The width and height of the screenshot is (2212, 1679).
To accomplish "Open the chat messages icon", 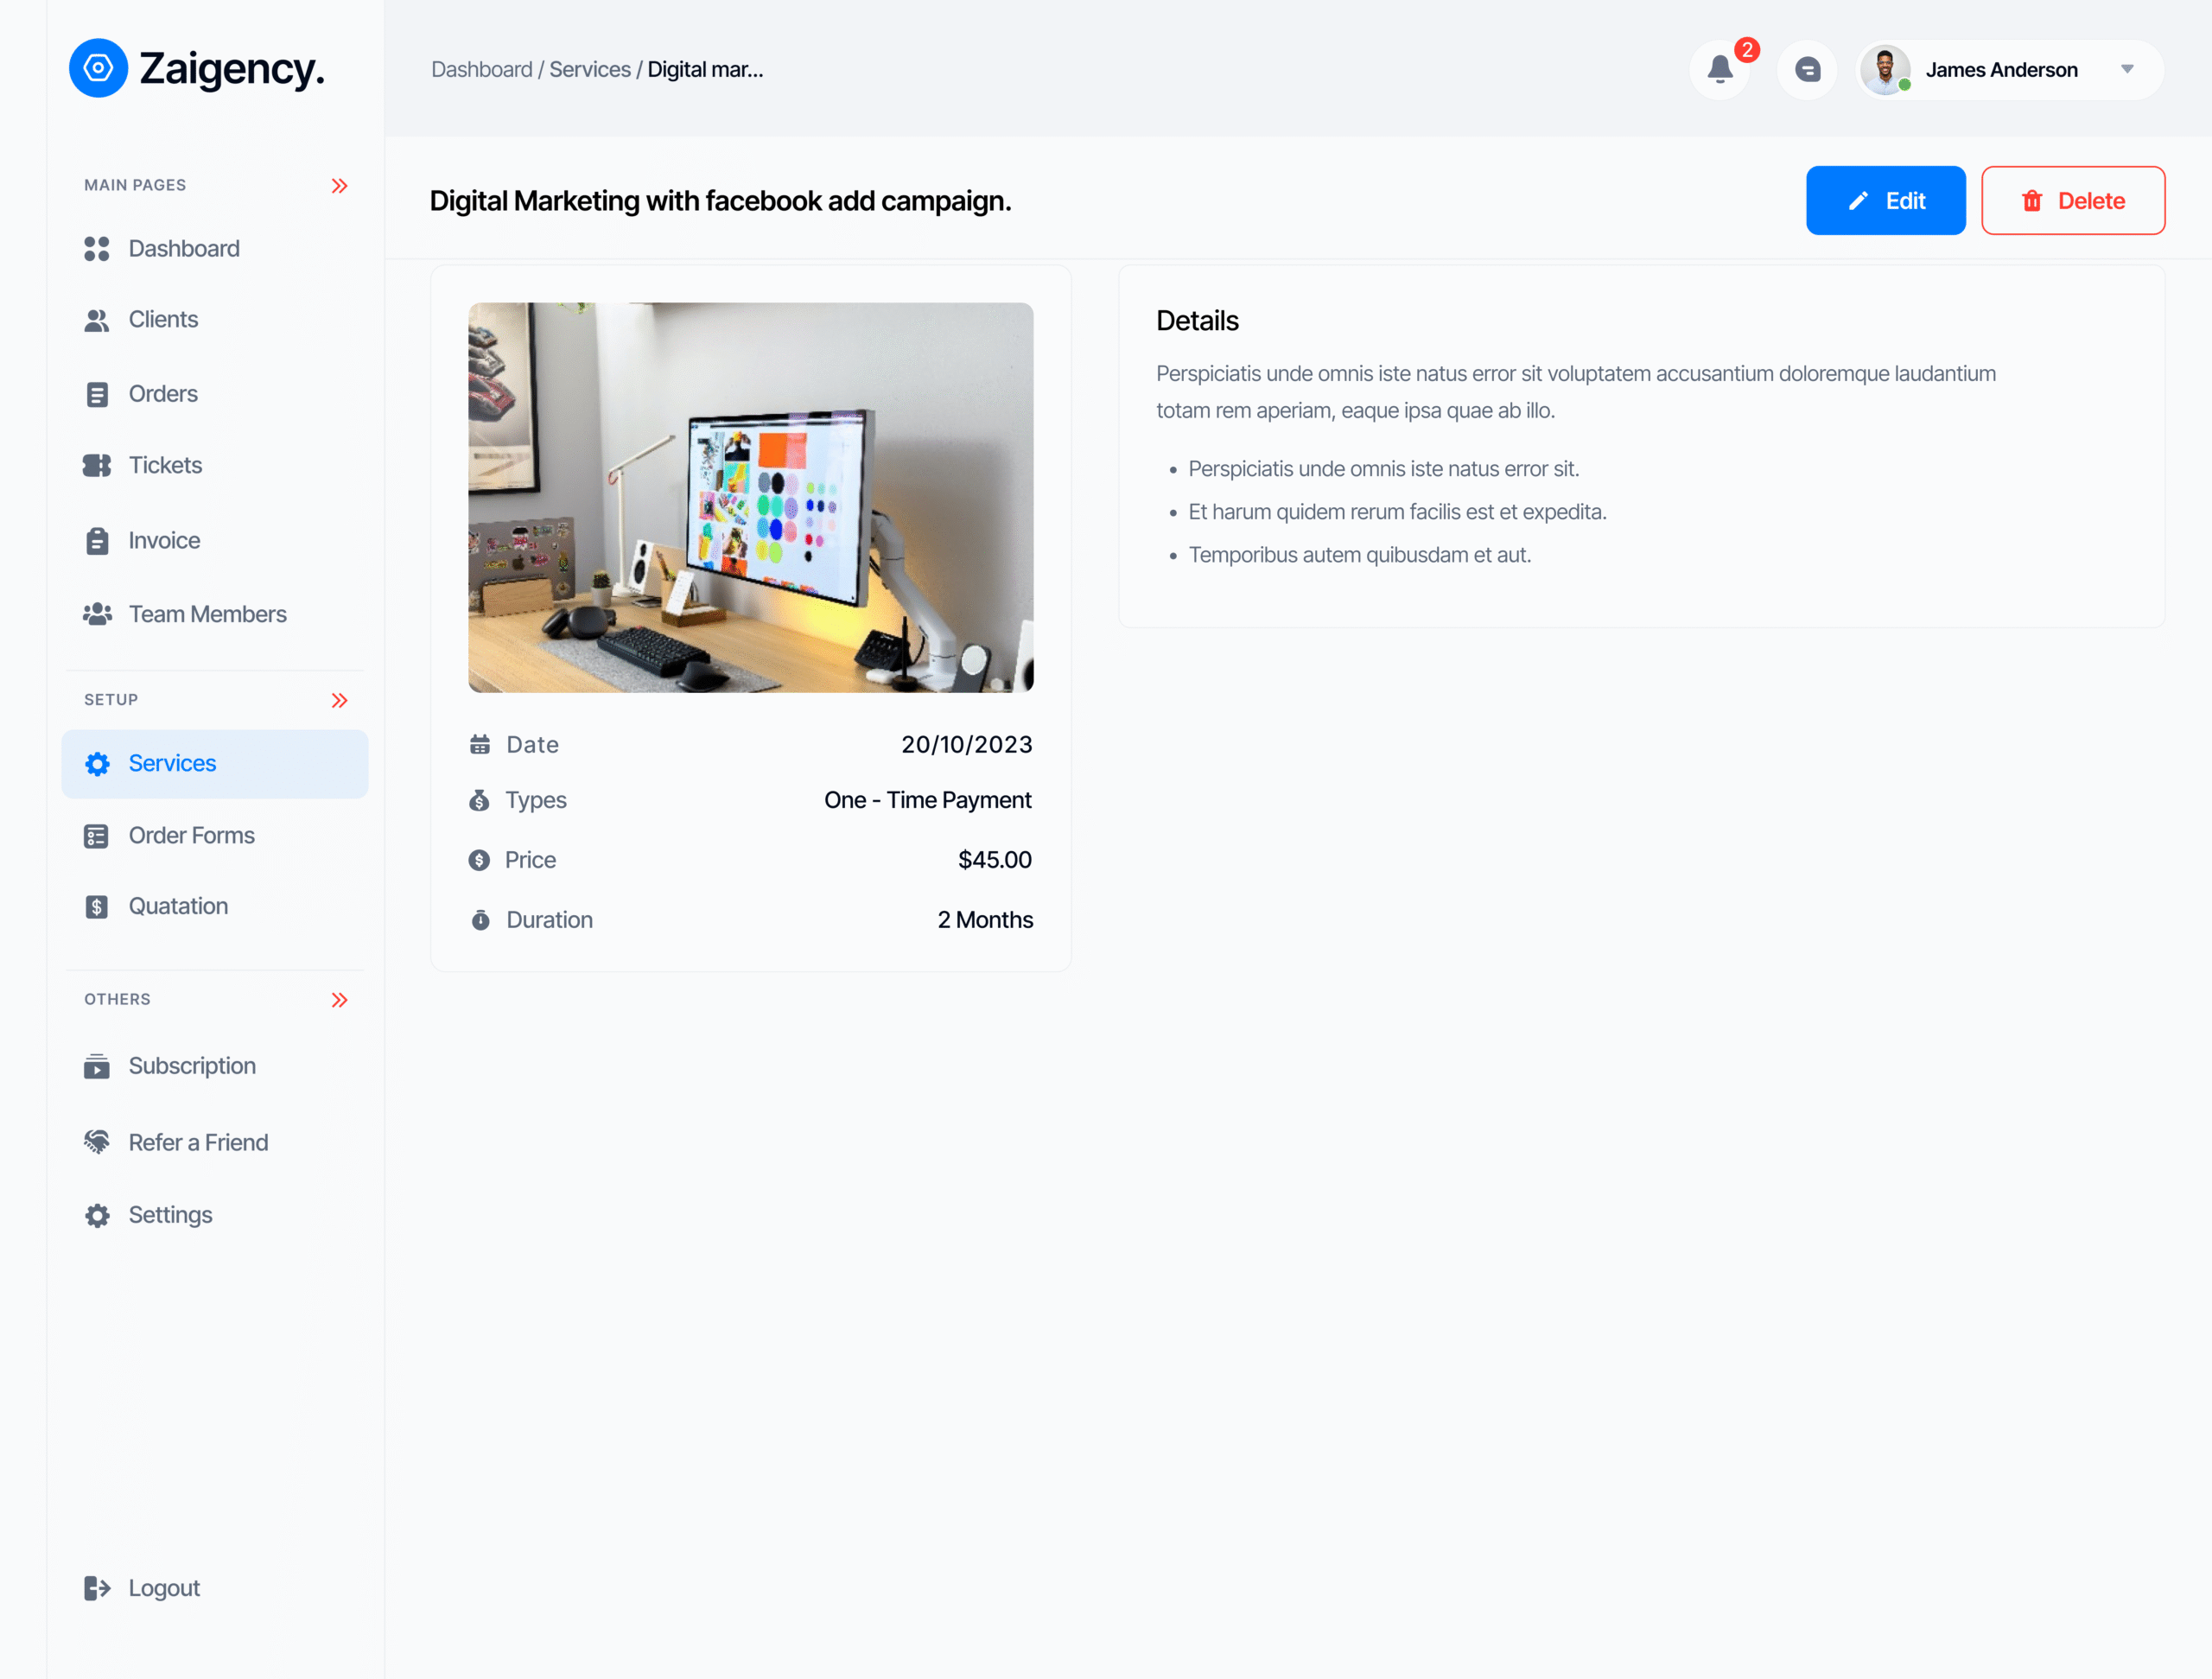I will pos(1806,69).
